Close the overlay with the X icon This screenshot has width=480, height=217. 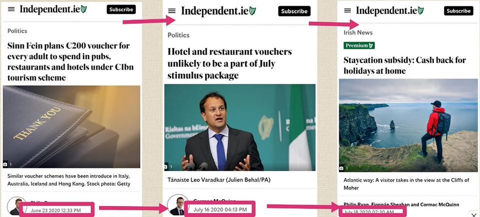pyautogui.click(x=474, y=214)
